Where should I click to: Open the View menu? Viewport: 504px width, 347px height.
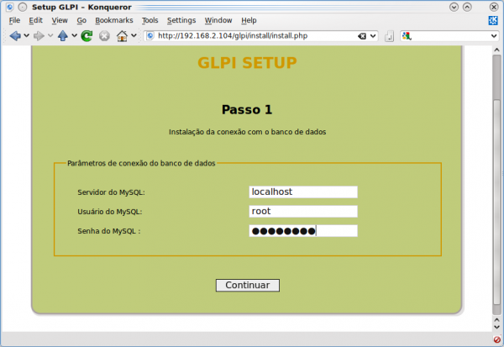[60, 20]
